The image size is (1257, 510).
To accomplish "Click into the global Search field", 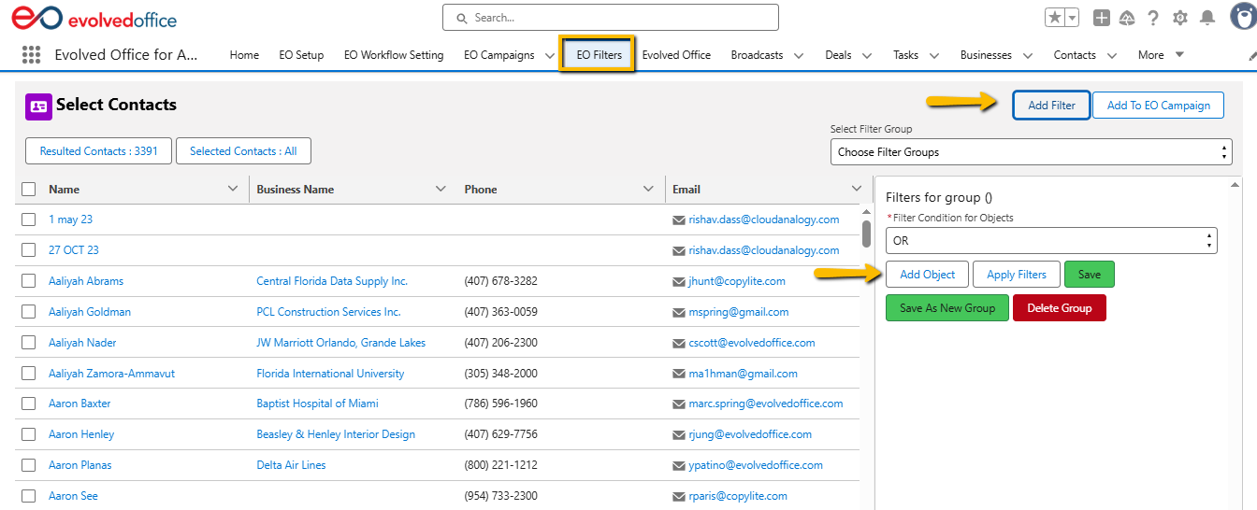I will pyautogui.click(x=610, y=18).
